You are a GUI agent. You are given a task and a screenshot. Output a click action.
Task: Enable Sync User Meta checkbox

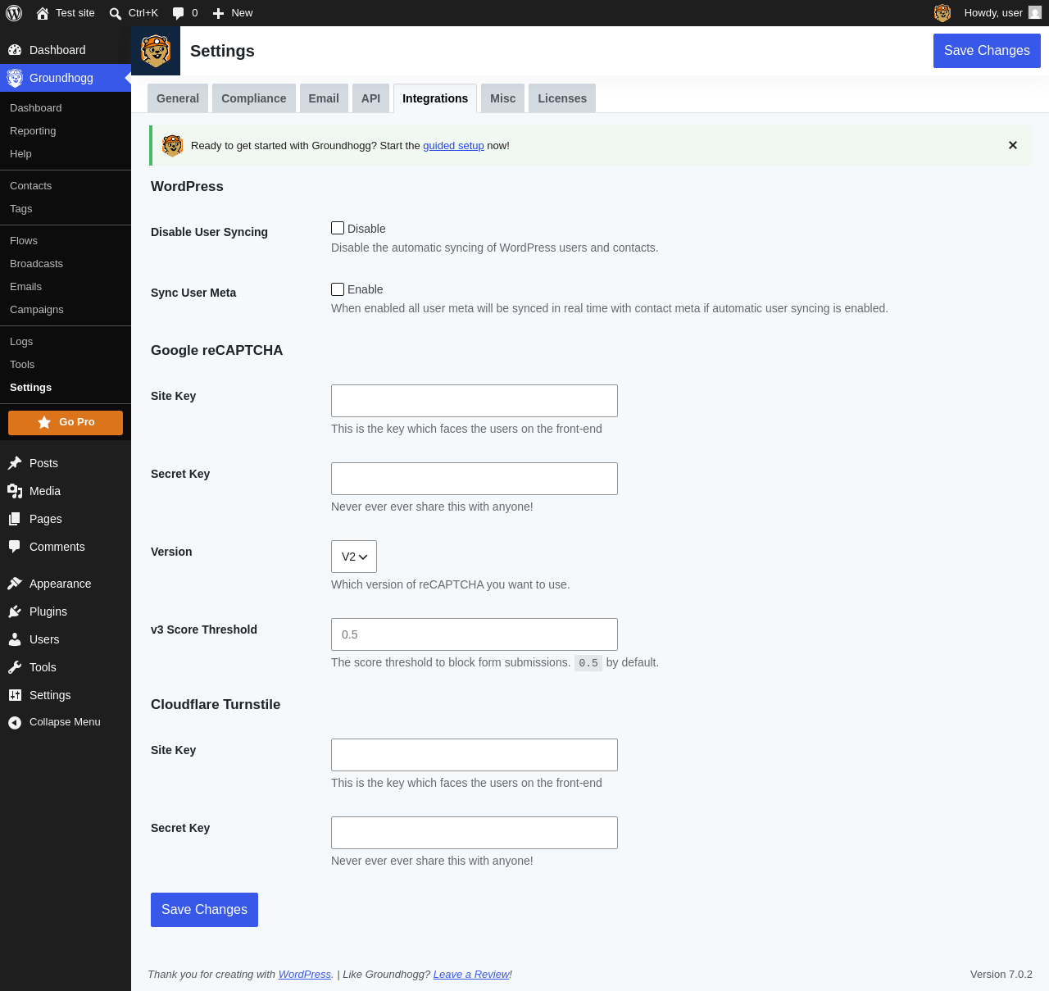point(338,289)
